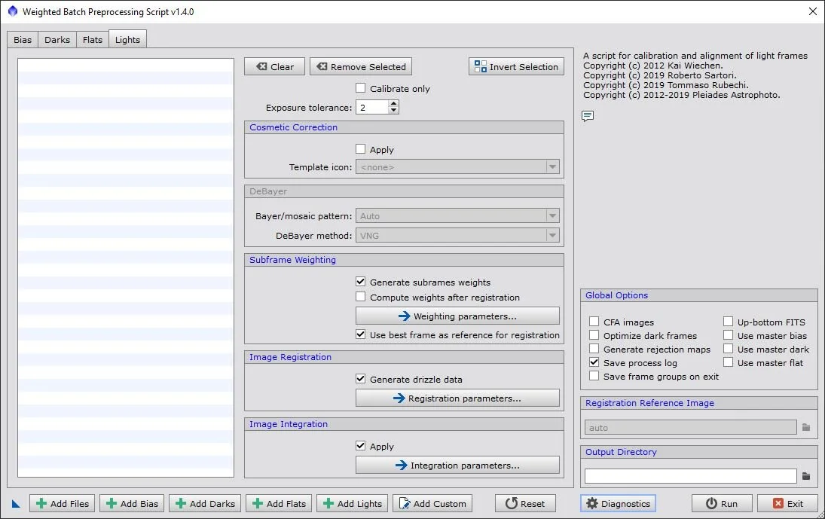Click Remove Selected button
This screenshot has height=519, width=825.
click(361, 67)
